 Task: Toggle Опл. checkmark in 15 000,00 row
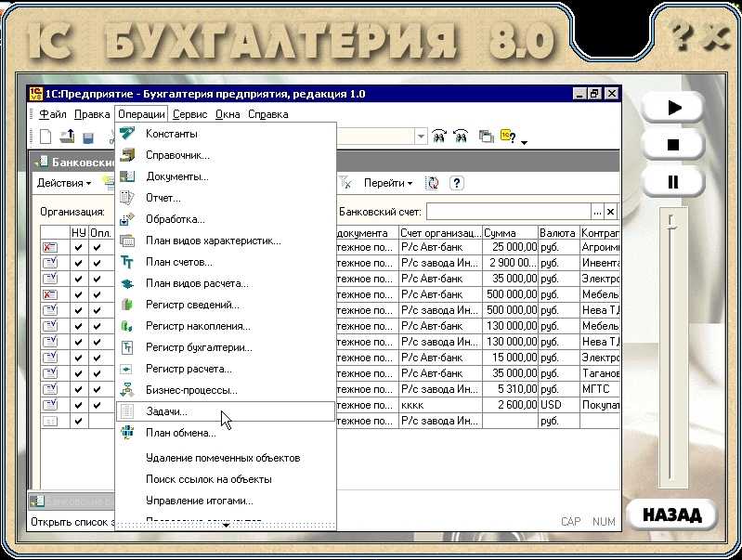tap(97, 358)
